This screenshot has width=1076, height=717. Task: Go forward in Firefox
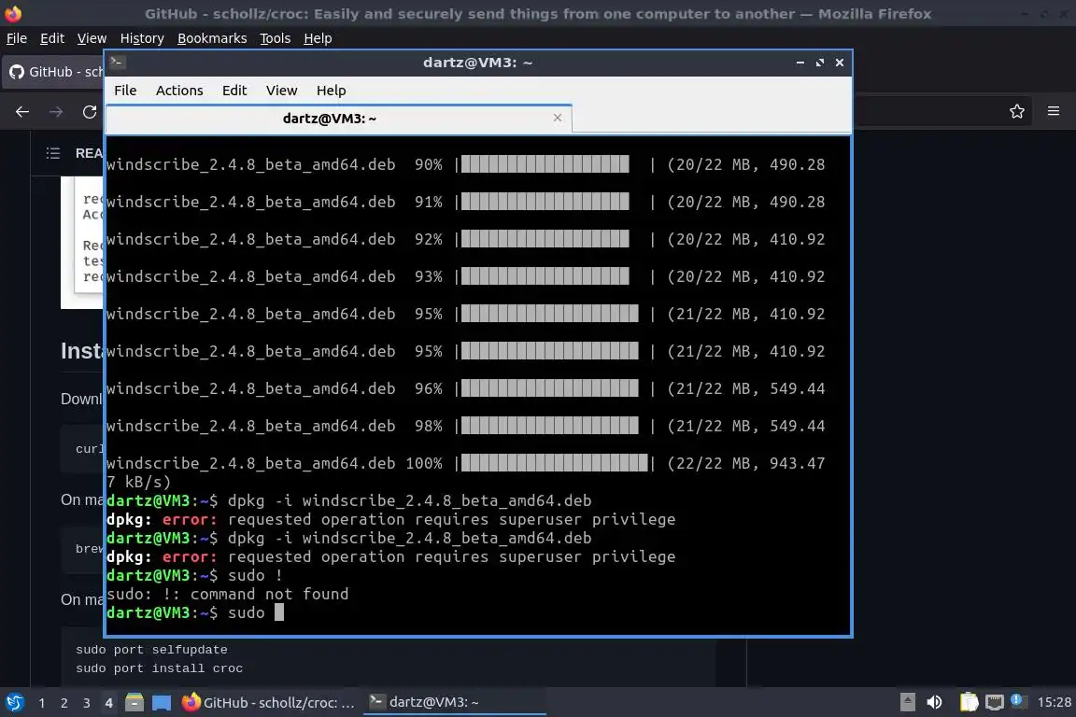(56, 112)
